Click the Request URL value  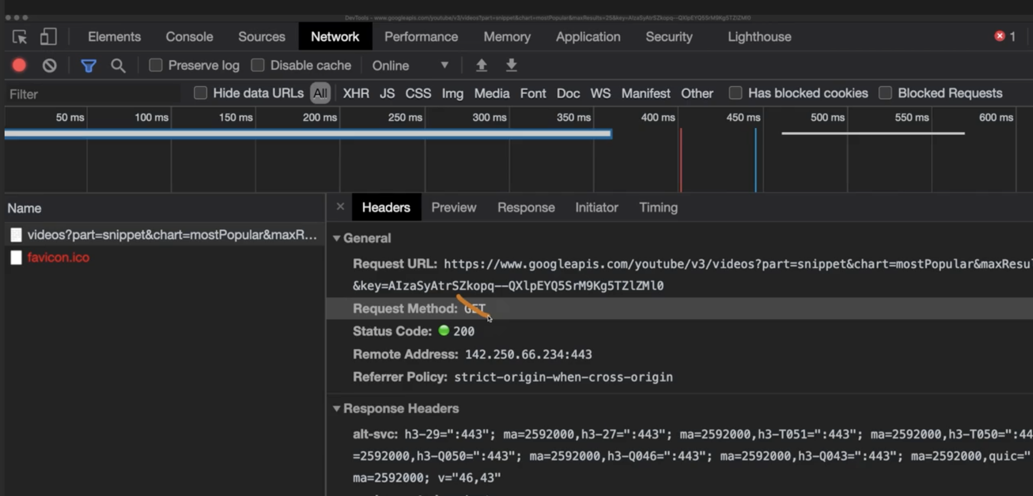click(693, 274)
